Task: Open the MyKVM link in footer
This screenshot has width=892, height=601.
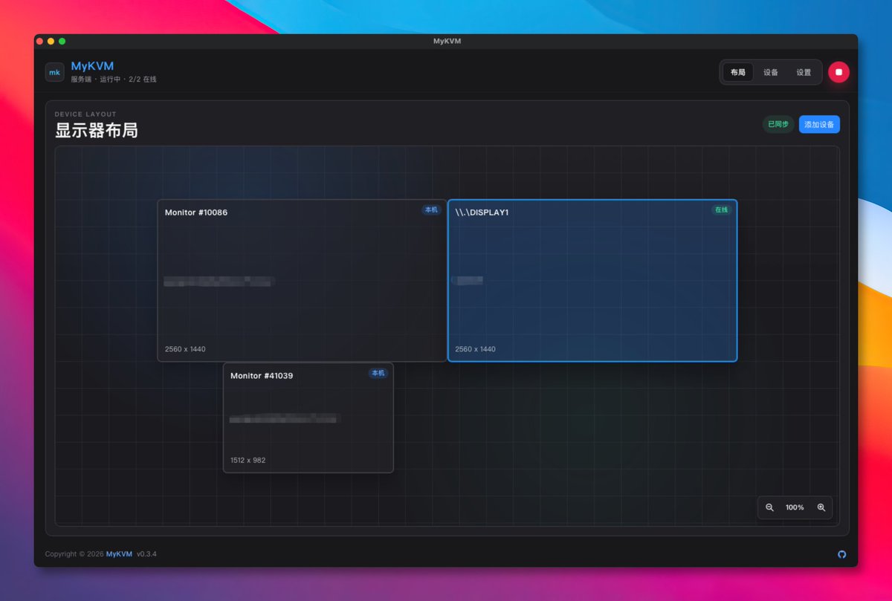Action: coord(119,554)
